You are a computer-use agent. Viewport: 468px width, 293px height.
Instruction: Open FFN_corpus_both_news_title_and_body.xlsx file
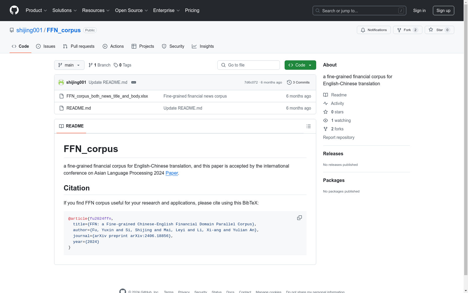[x=107, y=96]
